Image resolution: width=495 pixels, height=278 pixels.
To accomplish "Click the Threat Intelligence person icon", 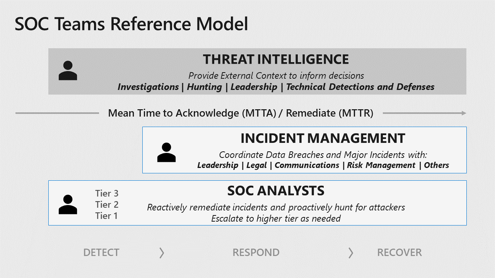I will point(68,69).
